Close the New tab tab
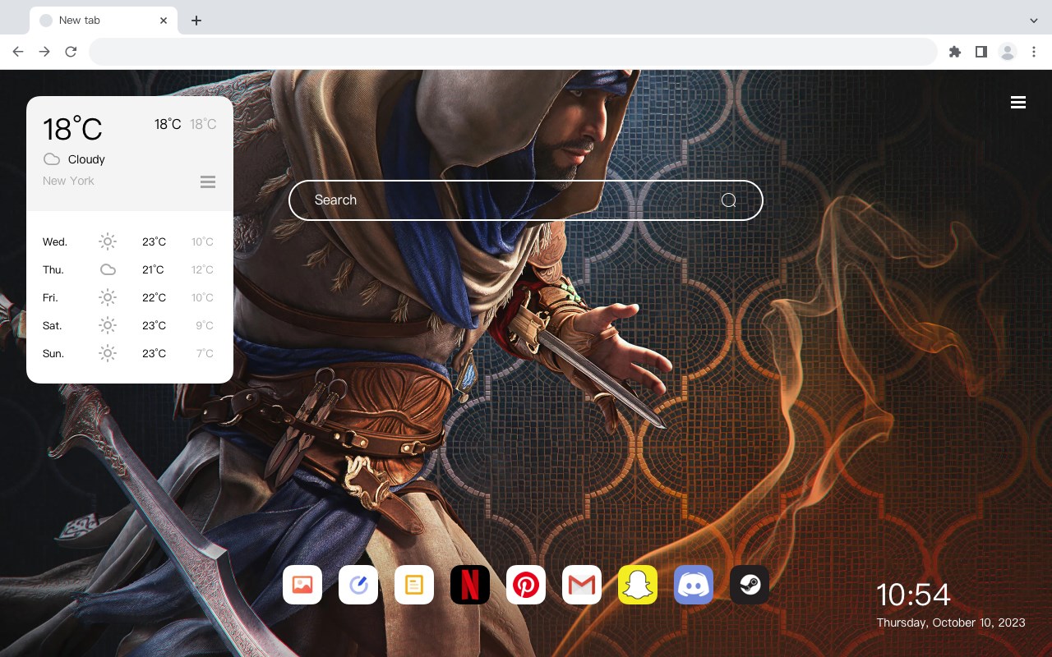Screen dimensions: 1052x657 tap(164, 21)
